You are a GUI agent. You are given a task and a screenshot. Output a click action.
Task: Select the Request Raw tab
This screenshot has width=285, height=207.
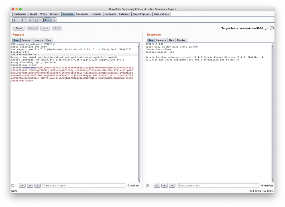(x=16, y=40)
